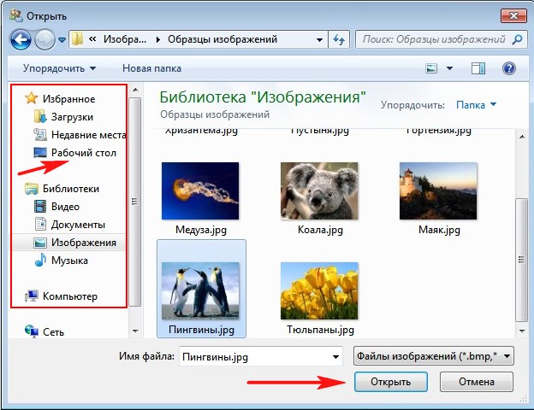
Task: Open the file type filter dropdown
Action: click(433, 355)
